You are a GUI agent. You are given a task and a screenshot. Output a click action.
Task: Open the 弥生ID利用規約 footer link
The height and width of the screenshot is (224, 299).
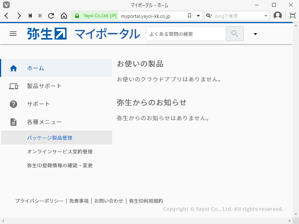(x=146, y=201)
